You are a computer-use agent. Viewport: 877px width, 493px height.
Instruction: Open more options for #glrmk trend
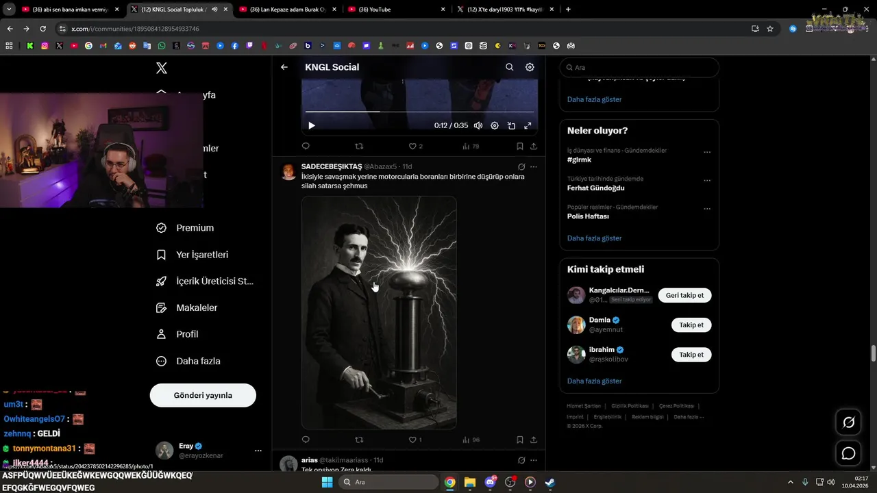point(707,152)
